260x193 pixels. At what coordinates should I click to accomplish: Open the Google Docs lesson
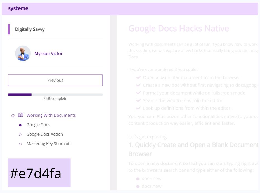click(x=38, y=125)
